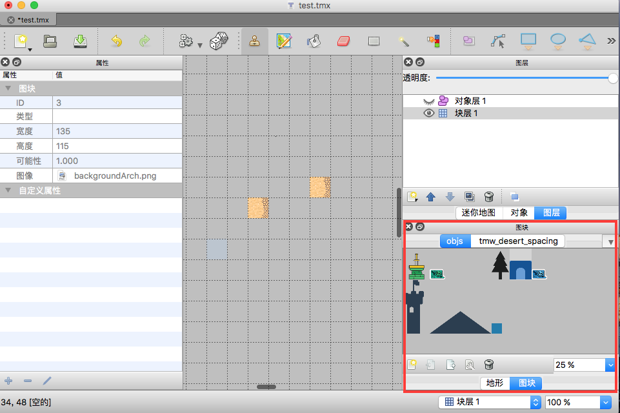This screenshot has width=620, height=413.
Task: Click the duplicate layer icon
Action: tap(469, 196)
